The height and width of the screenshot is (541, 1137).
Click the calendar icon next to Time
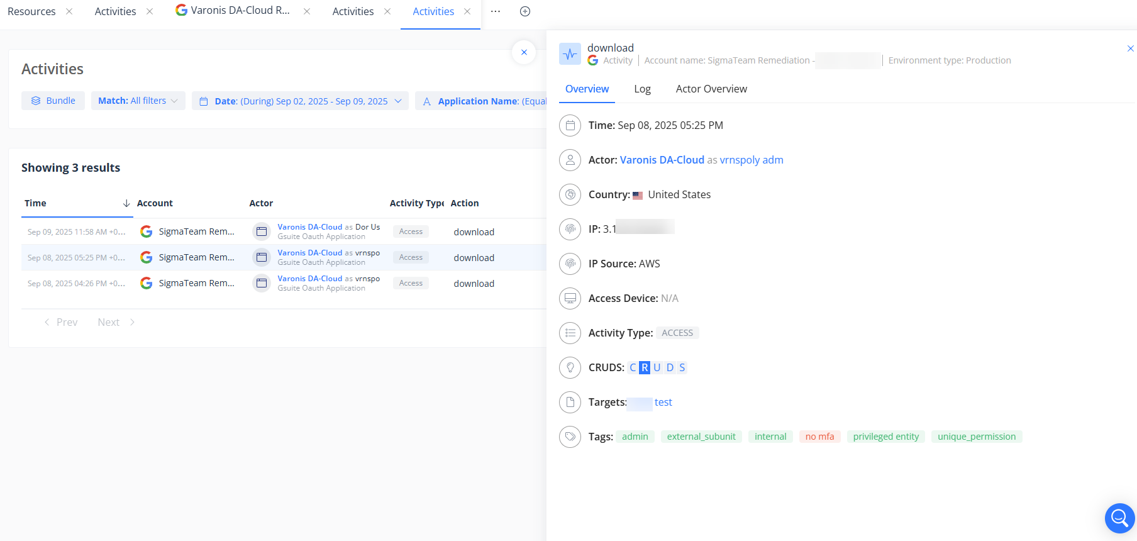point(570,125)
